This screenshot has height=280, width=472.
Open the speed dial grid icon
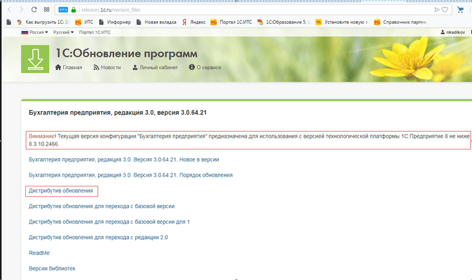[x=46, y=10]
